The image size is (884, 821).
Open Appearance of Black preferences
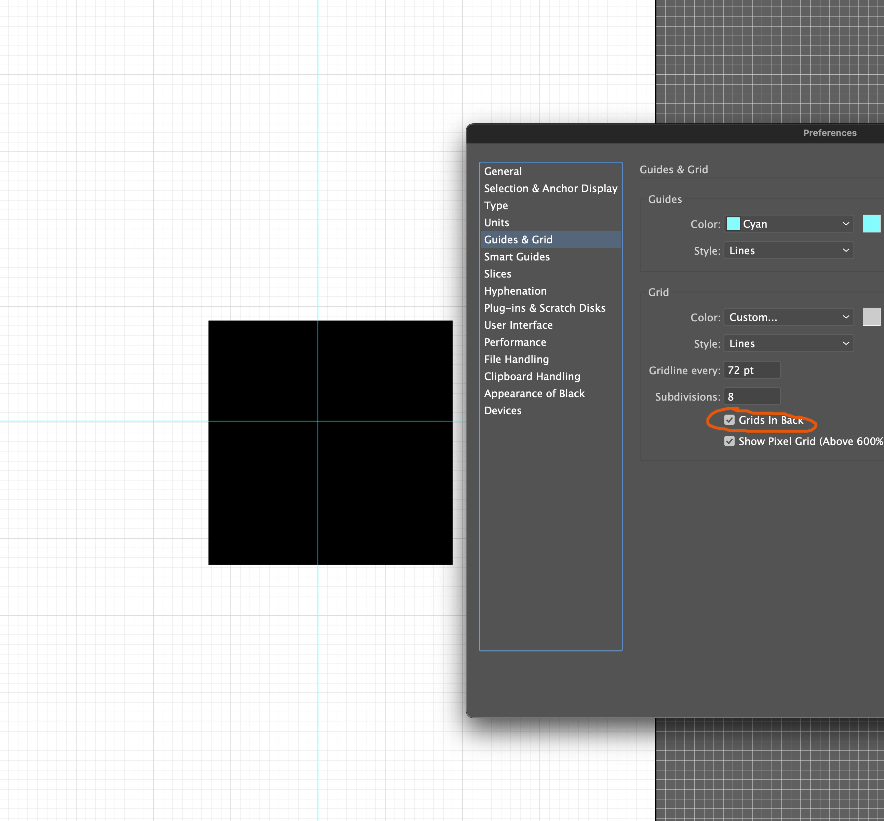coord(534,393)
